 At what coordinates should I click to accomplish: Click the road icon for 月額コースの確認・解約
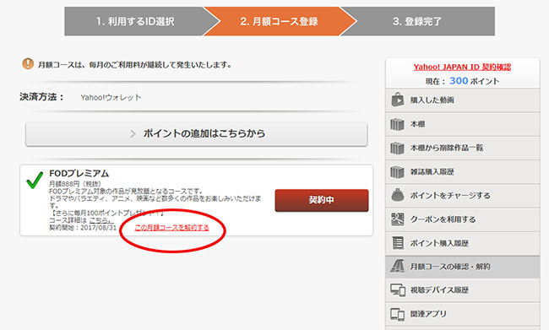[398, 267]
